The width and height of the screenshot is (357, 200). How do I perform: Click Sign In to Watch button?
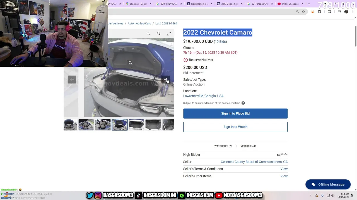tap(235, 127)
